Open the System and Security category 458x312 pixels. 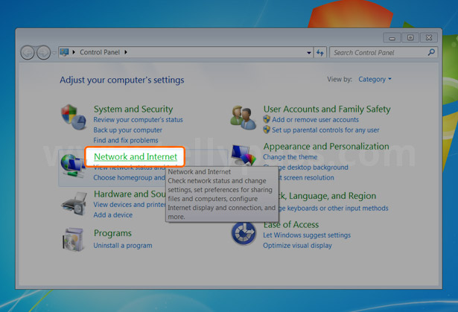pyautogui.click(x=133, y=109)
